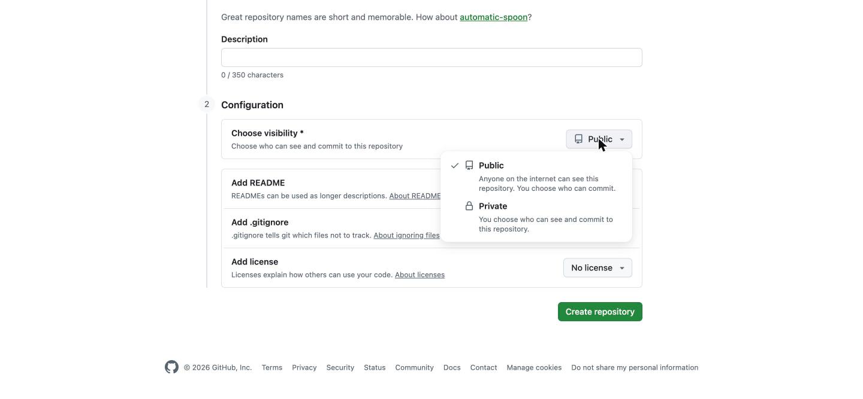Click the 0 / 350 characters counter
863x399 pixels.
(252, 75)
